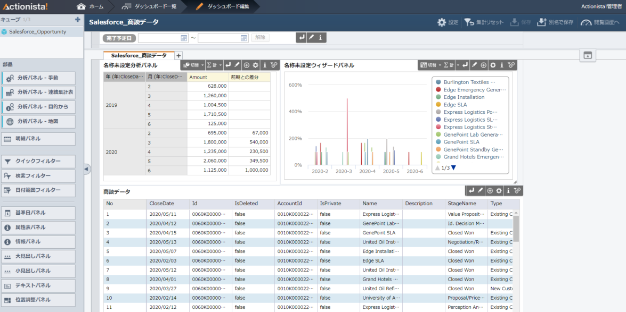This screenshot has width=626, height=312.
Task: Click 商談データ table vertical scrollbar
Action: (516, 229)
